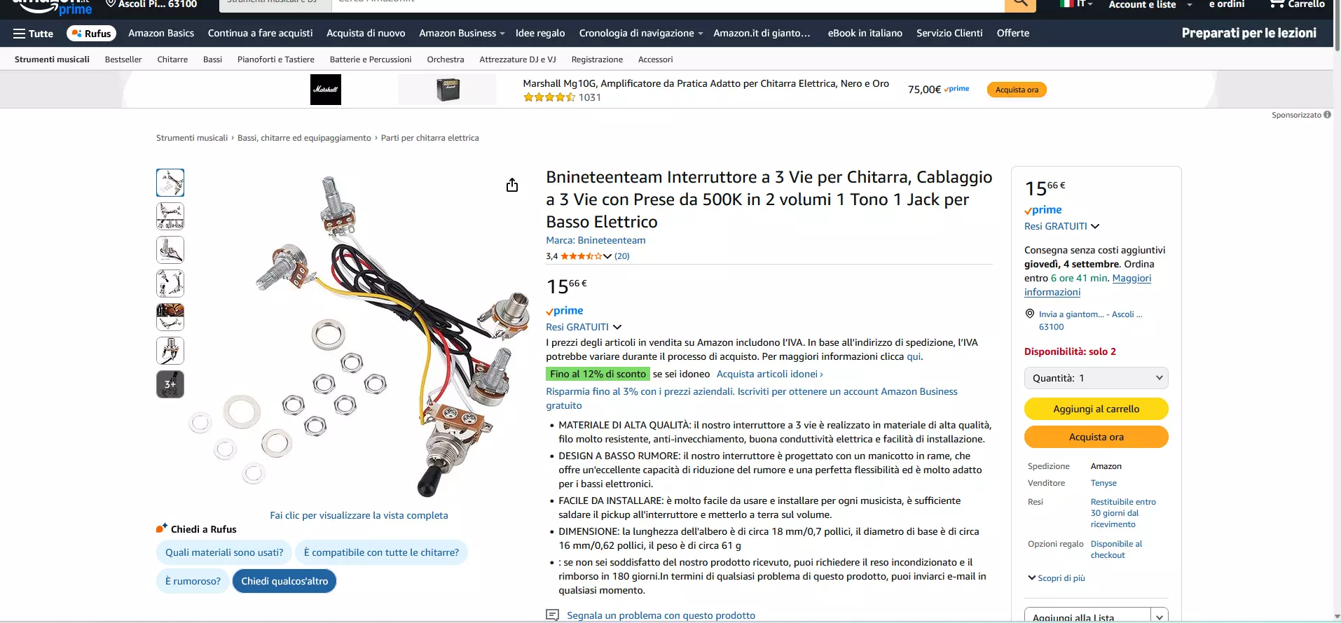Click the Rufus assistant button
Screen dimensions: 1341x623
coord(91,34)
